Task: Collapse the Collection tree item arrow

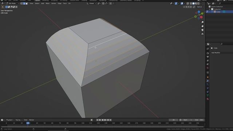Action: click(210, 9)
